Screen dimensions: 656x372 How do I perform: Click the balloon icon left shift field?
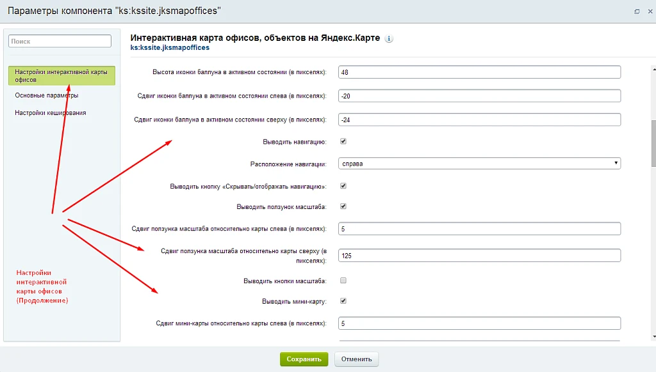[479, 96]
